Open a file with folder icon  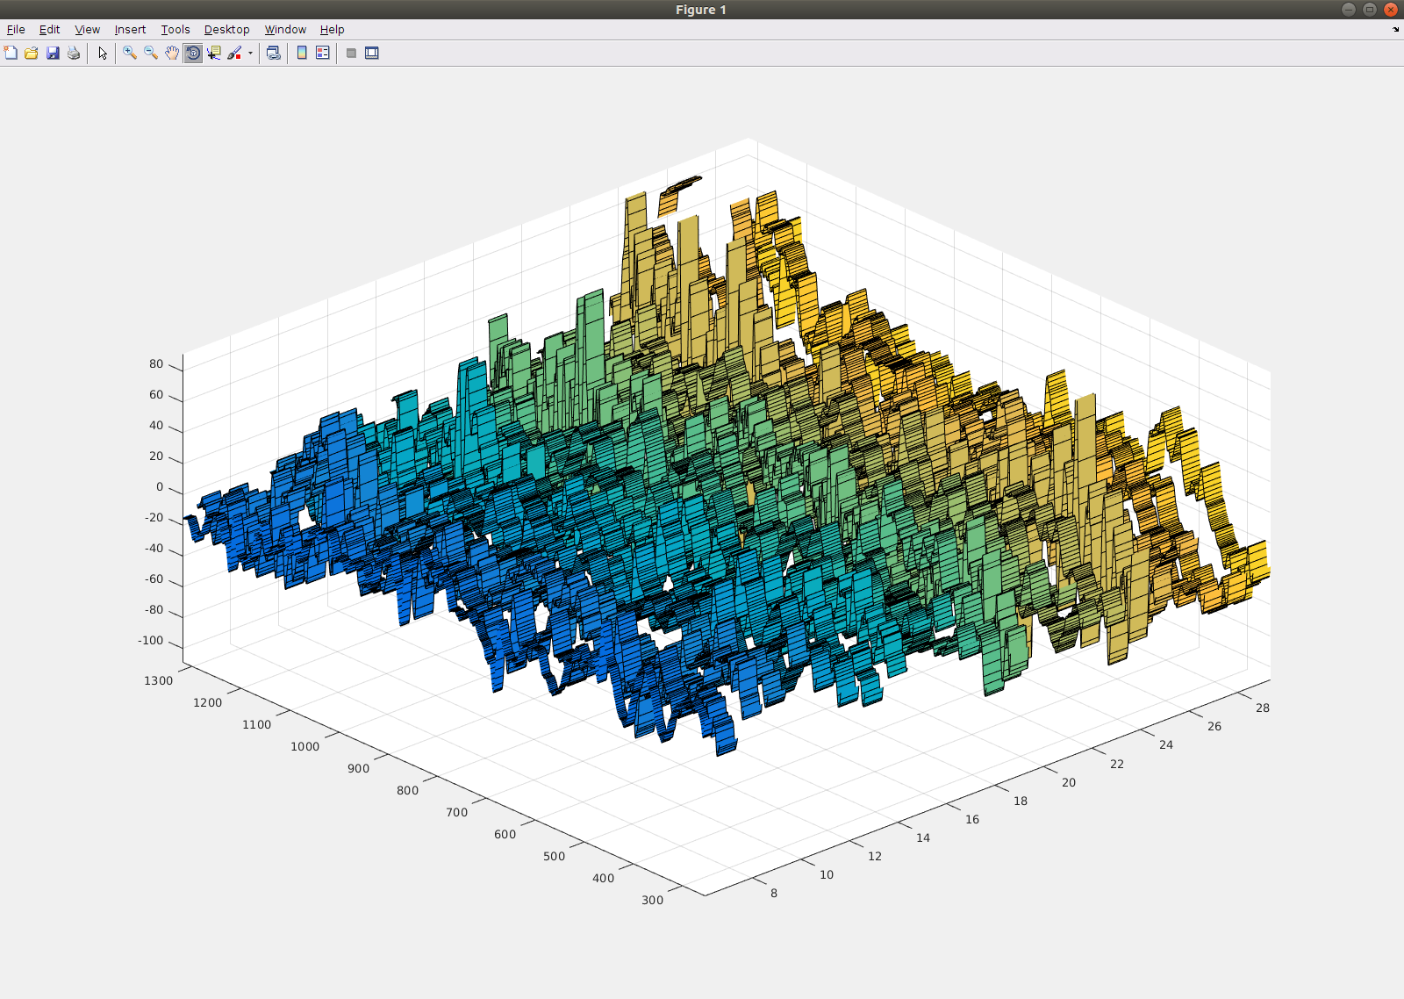(x=32, y=53)
